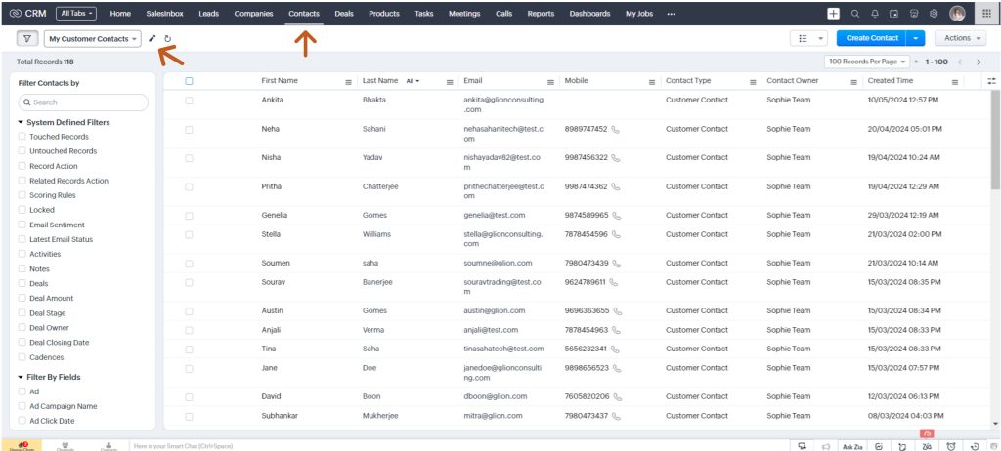Click the quick create plus icon
This screenshot has width=1001, height=451.
tap(833, 14)
